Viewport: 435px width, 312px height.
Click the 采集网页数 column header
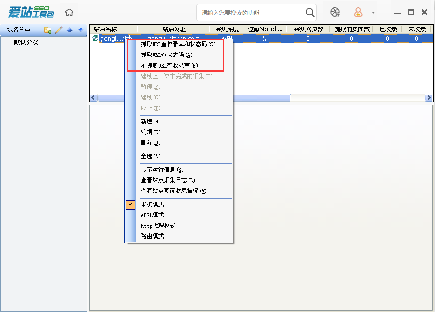(x=308, y=29)
